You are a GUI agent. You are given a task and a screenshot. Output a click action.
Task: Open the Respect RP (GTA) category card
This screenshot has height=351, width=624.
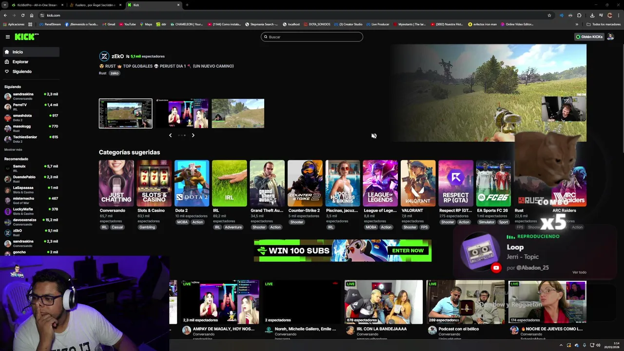pyautogui.click(x=456, y=183)
